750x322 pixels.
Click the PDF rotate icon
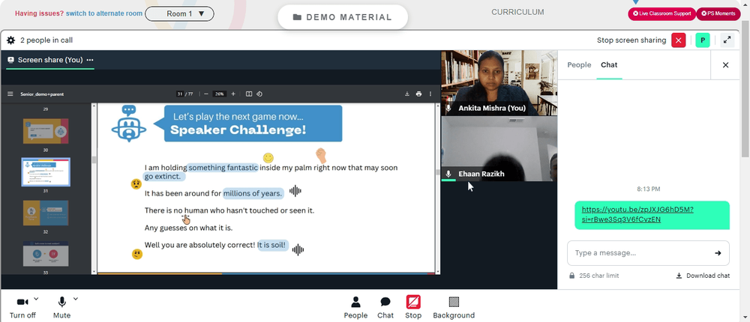pos(259,94)
